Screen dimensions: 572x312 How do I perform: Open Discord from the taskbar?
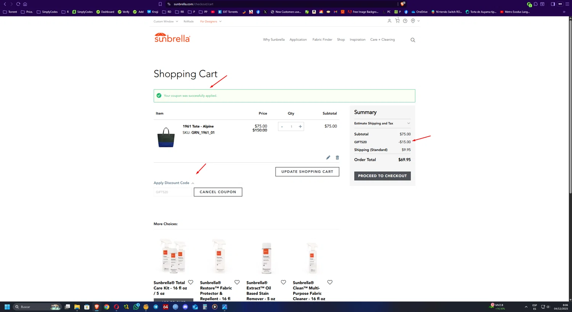tap(185, 307)
